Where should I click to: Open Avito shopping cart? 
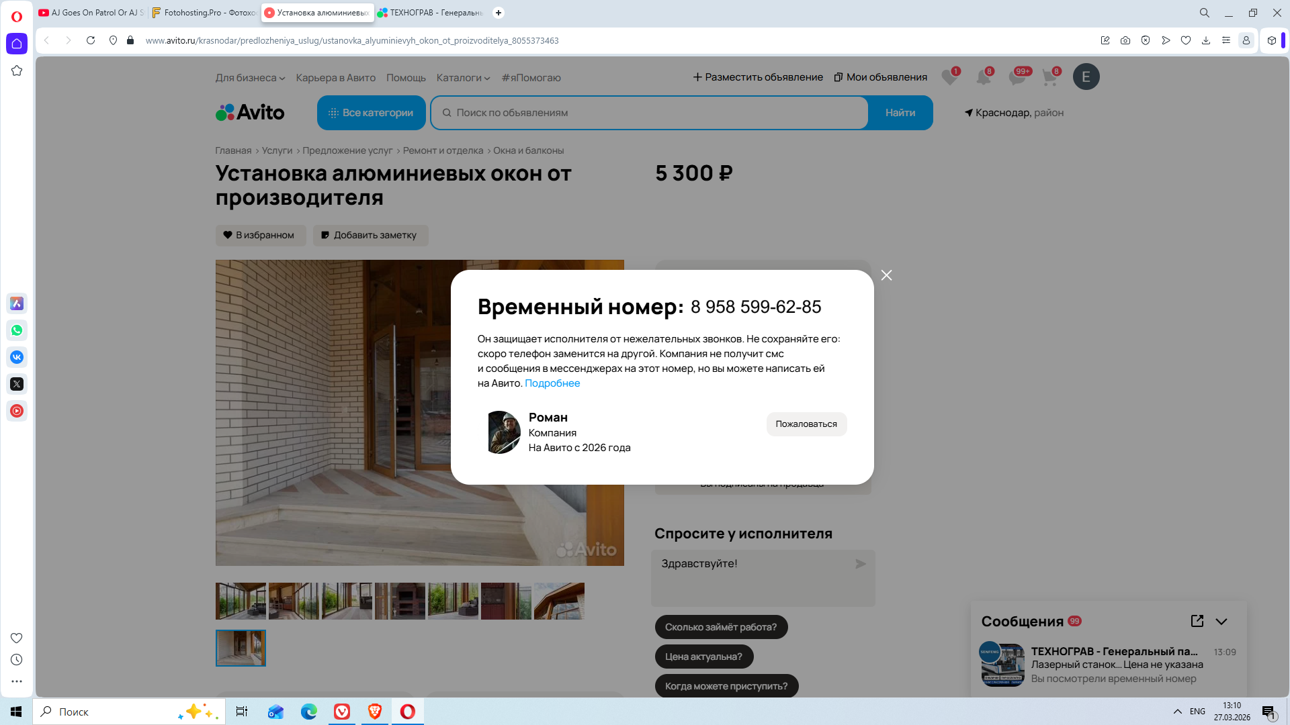click(x=1049, y=77)
